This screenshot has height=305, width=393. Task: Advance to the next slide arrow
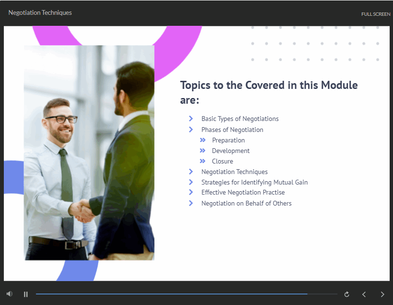(x=382, y=294)
